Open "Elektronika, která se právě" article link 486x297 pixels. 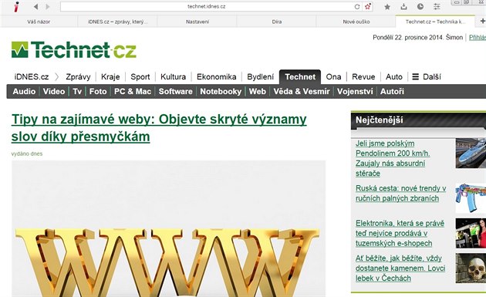400,233
